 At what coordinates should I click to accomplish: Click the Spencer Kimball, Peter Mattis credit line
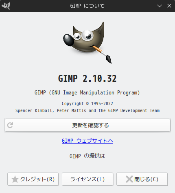pos(87,110)
